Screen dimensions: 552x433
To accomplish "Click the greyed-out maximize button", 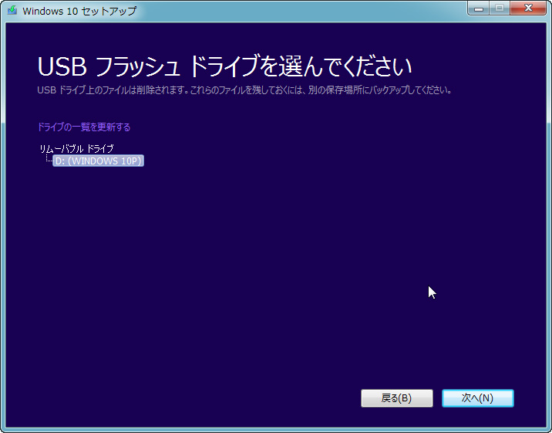I will 500,8.
